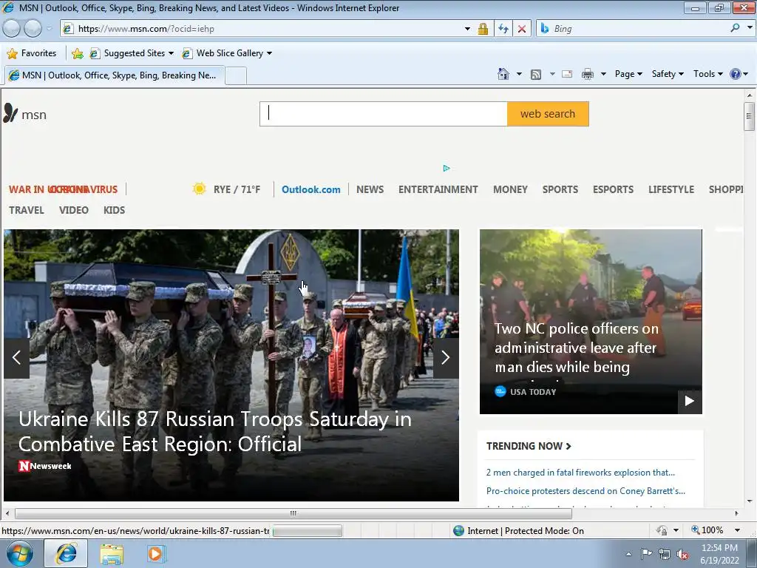Expand Suggested Sites dropdown

171,53
